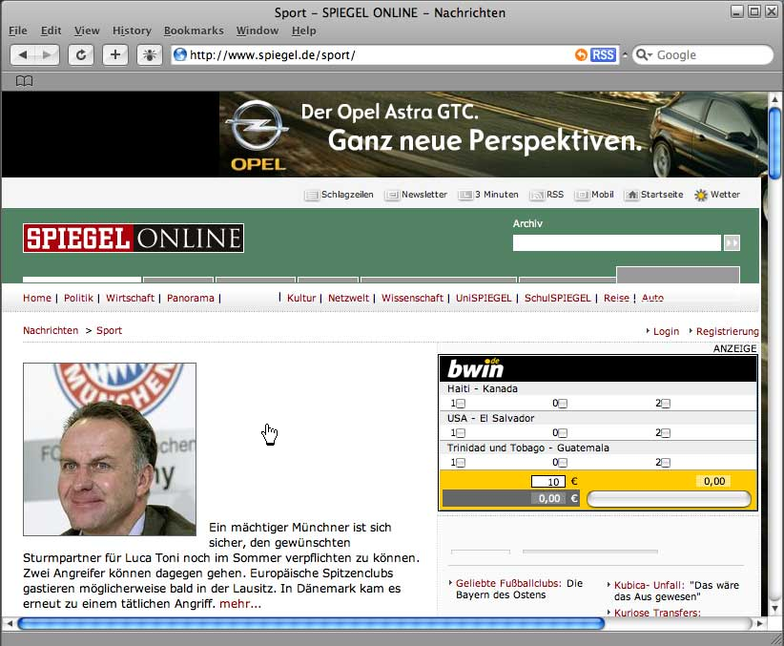Screen dimensions: 784x646
Task: Click the Wetter sun icon link
Action: (x=701, y=196)
